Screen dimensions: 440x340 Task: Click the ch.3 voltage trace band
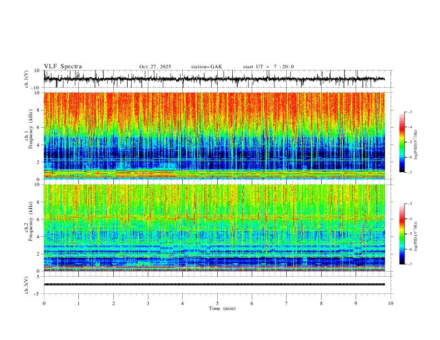(x=214, y=284)
